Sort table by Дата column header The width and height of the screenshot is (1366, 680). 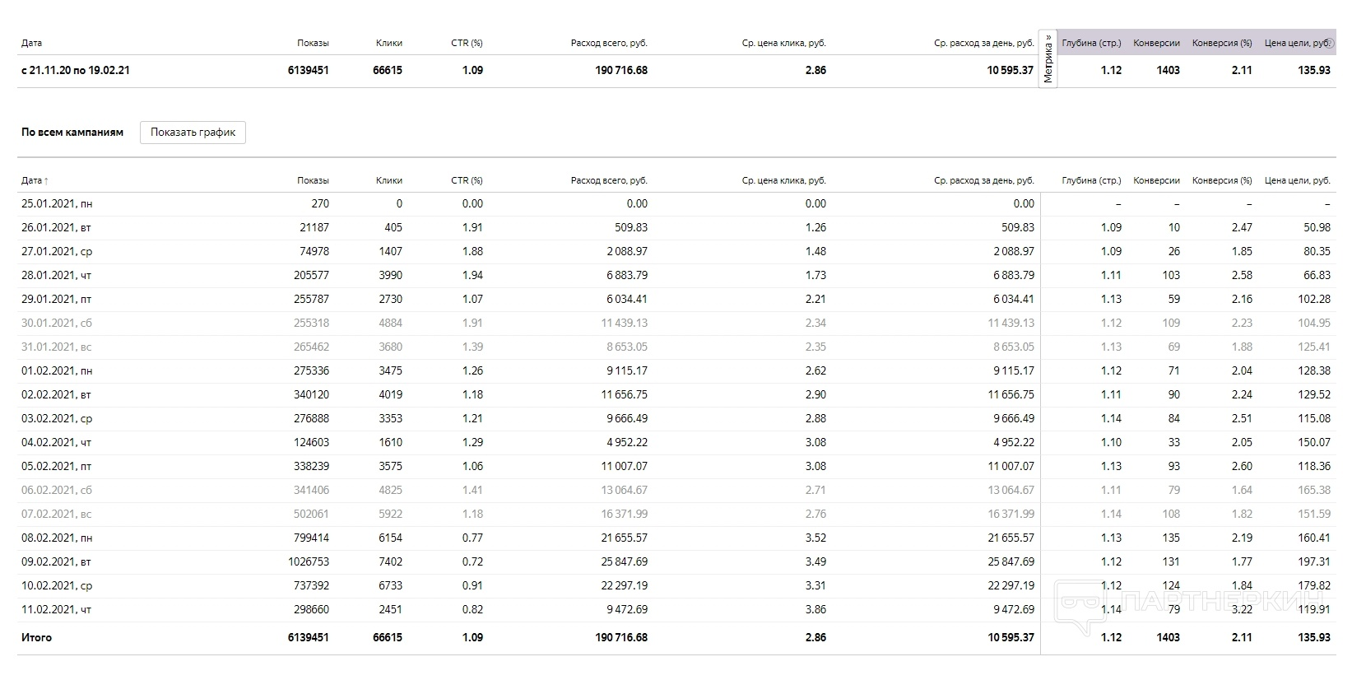click(35, 180)
